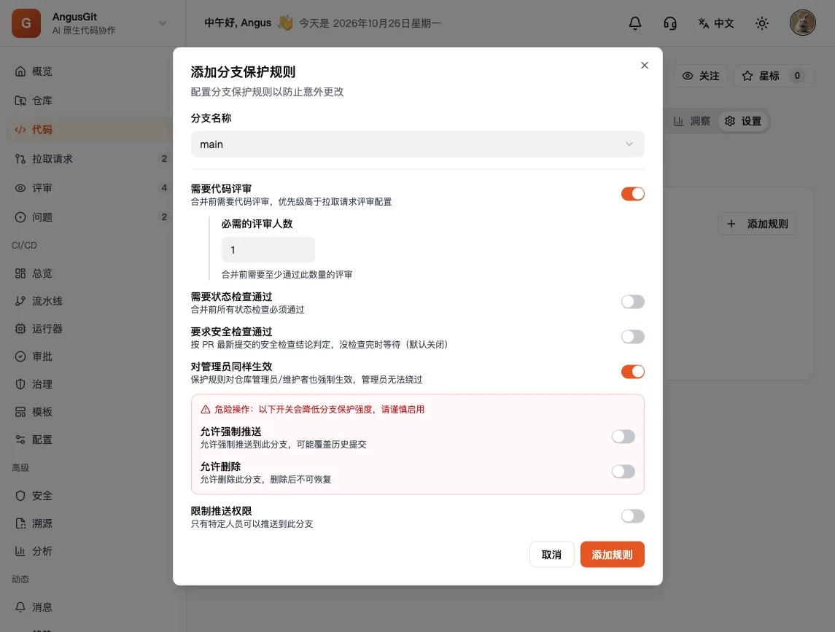The height and width of the screenshot is (632, 835).
Task: Click the 问题 issue icon
Action: coord(20,217)
